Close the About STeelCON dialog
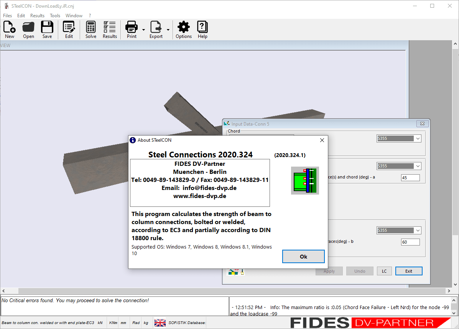Screen dimensions: 459x329 [x=322, y=140]
